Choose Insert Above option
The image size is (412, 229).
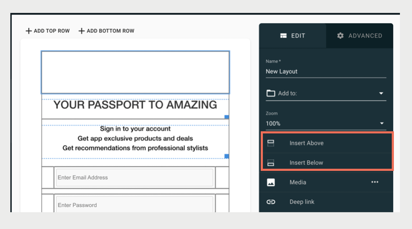(327, 143)
